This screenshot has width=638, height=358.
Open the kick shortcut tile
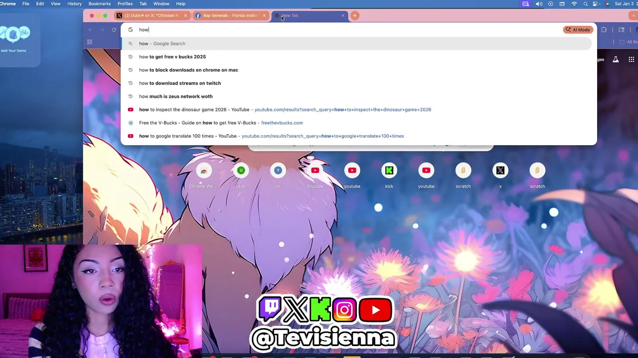pyautogui.click(x=389, y=176)
